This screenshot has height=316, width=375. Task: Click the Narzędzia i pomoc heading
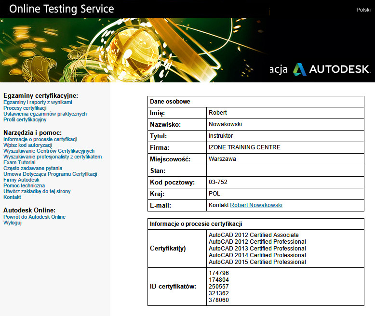pyautogui.click(x=32, y=132)
